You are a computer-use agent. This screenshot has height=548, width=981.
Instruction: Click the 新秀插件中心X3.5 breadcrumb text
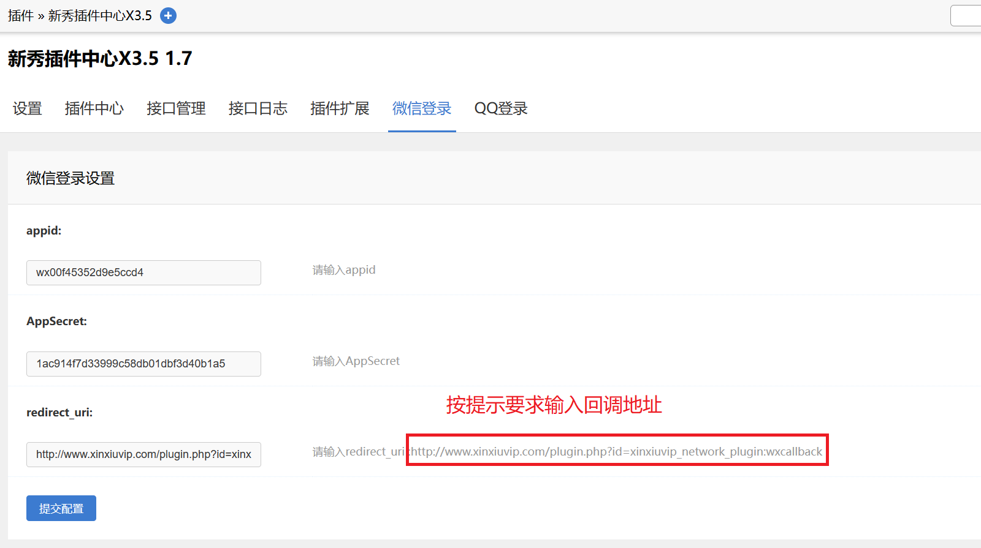(100, 16)
